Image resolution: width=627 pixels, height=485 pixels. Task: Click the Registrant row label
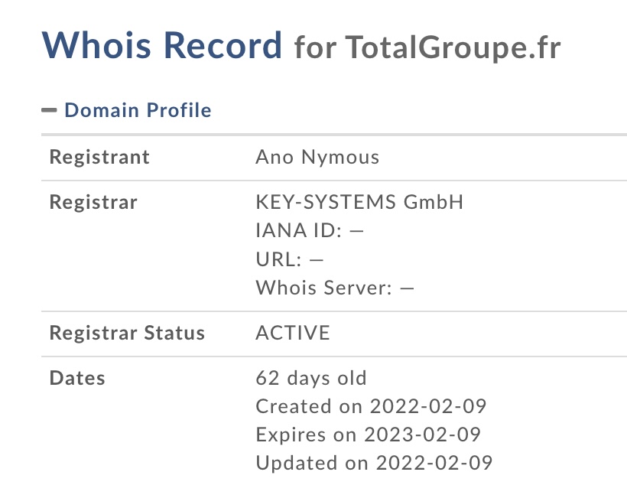click(x=99, y=158)
